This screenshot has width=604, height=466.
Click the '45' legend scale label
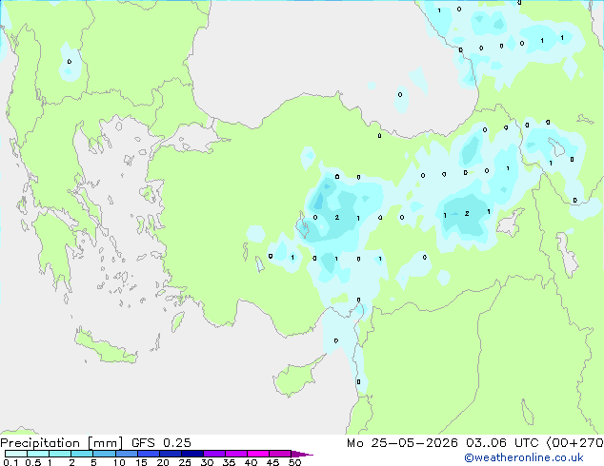[x=272, y=462]
